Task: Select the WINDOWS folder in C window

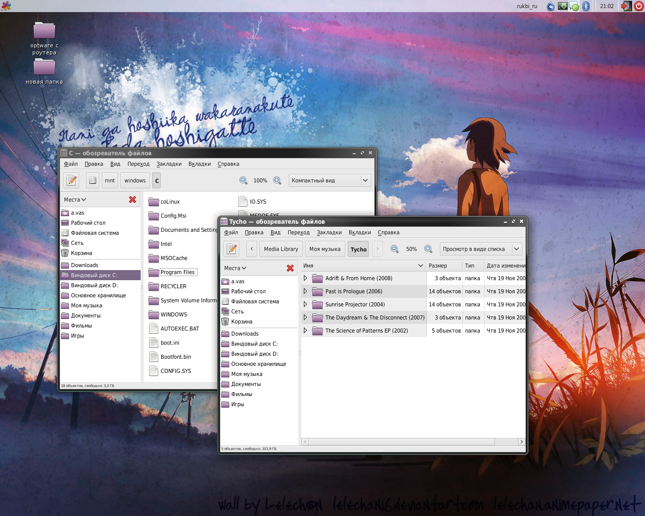Action: [x=168, y=314]
